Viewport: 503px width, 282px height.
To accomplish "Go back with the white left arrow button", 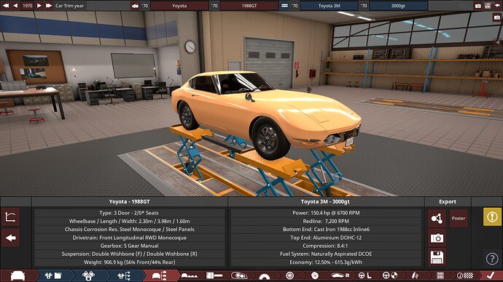I will click(11, 238).
